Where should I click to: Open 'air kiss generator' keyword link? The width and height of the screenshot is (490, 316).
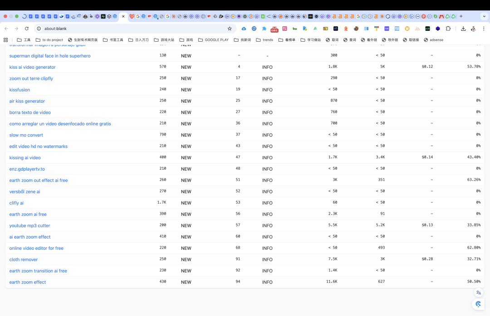coord(27,101)
